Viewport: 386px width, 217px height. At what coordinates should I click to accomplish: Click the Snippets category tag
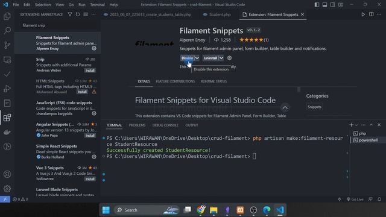point(314,107)
